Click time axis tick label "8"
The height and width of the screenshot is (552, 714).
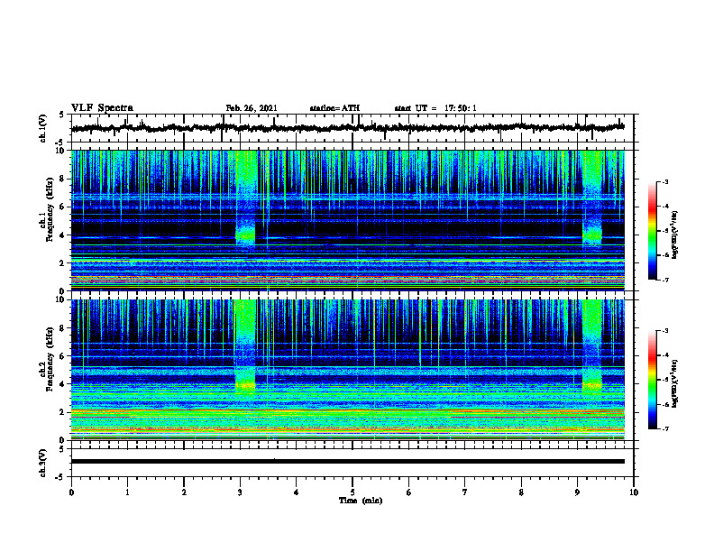click(521, 492)
